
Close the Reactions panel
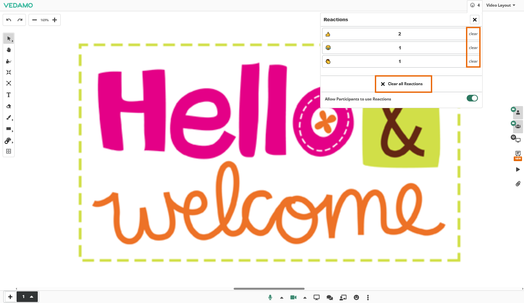point(475,20)
